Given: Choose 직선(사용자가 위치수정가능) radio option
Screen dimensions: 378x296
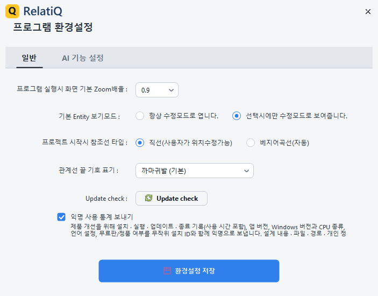Looking at the screenshot, I should click(140, 143).
